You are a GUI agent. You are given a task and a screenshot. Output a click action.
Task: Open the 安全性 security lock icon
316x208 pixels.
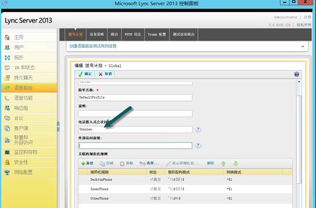[x=7, y=162]
